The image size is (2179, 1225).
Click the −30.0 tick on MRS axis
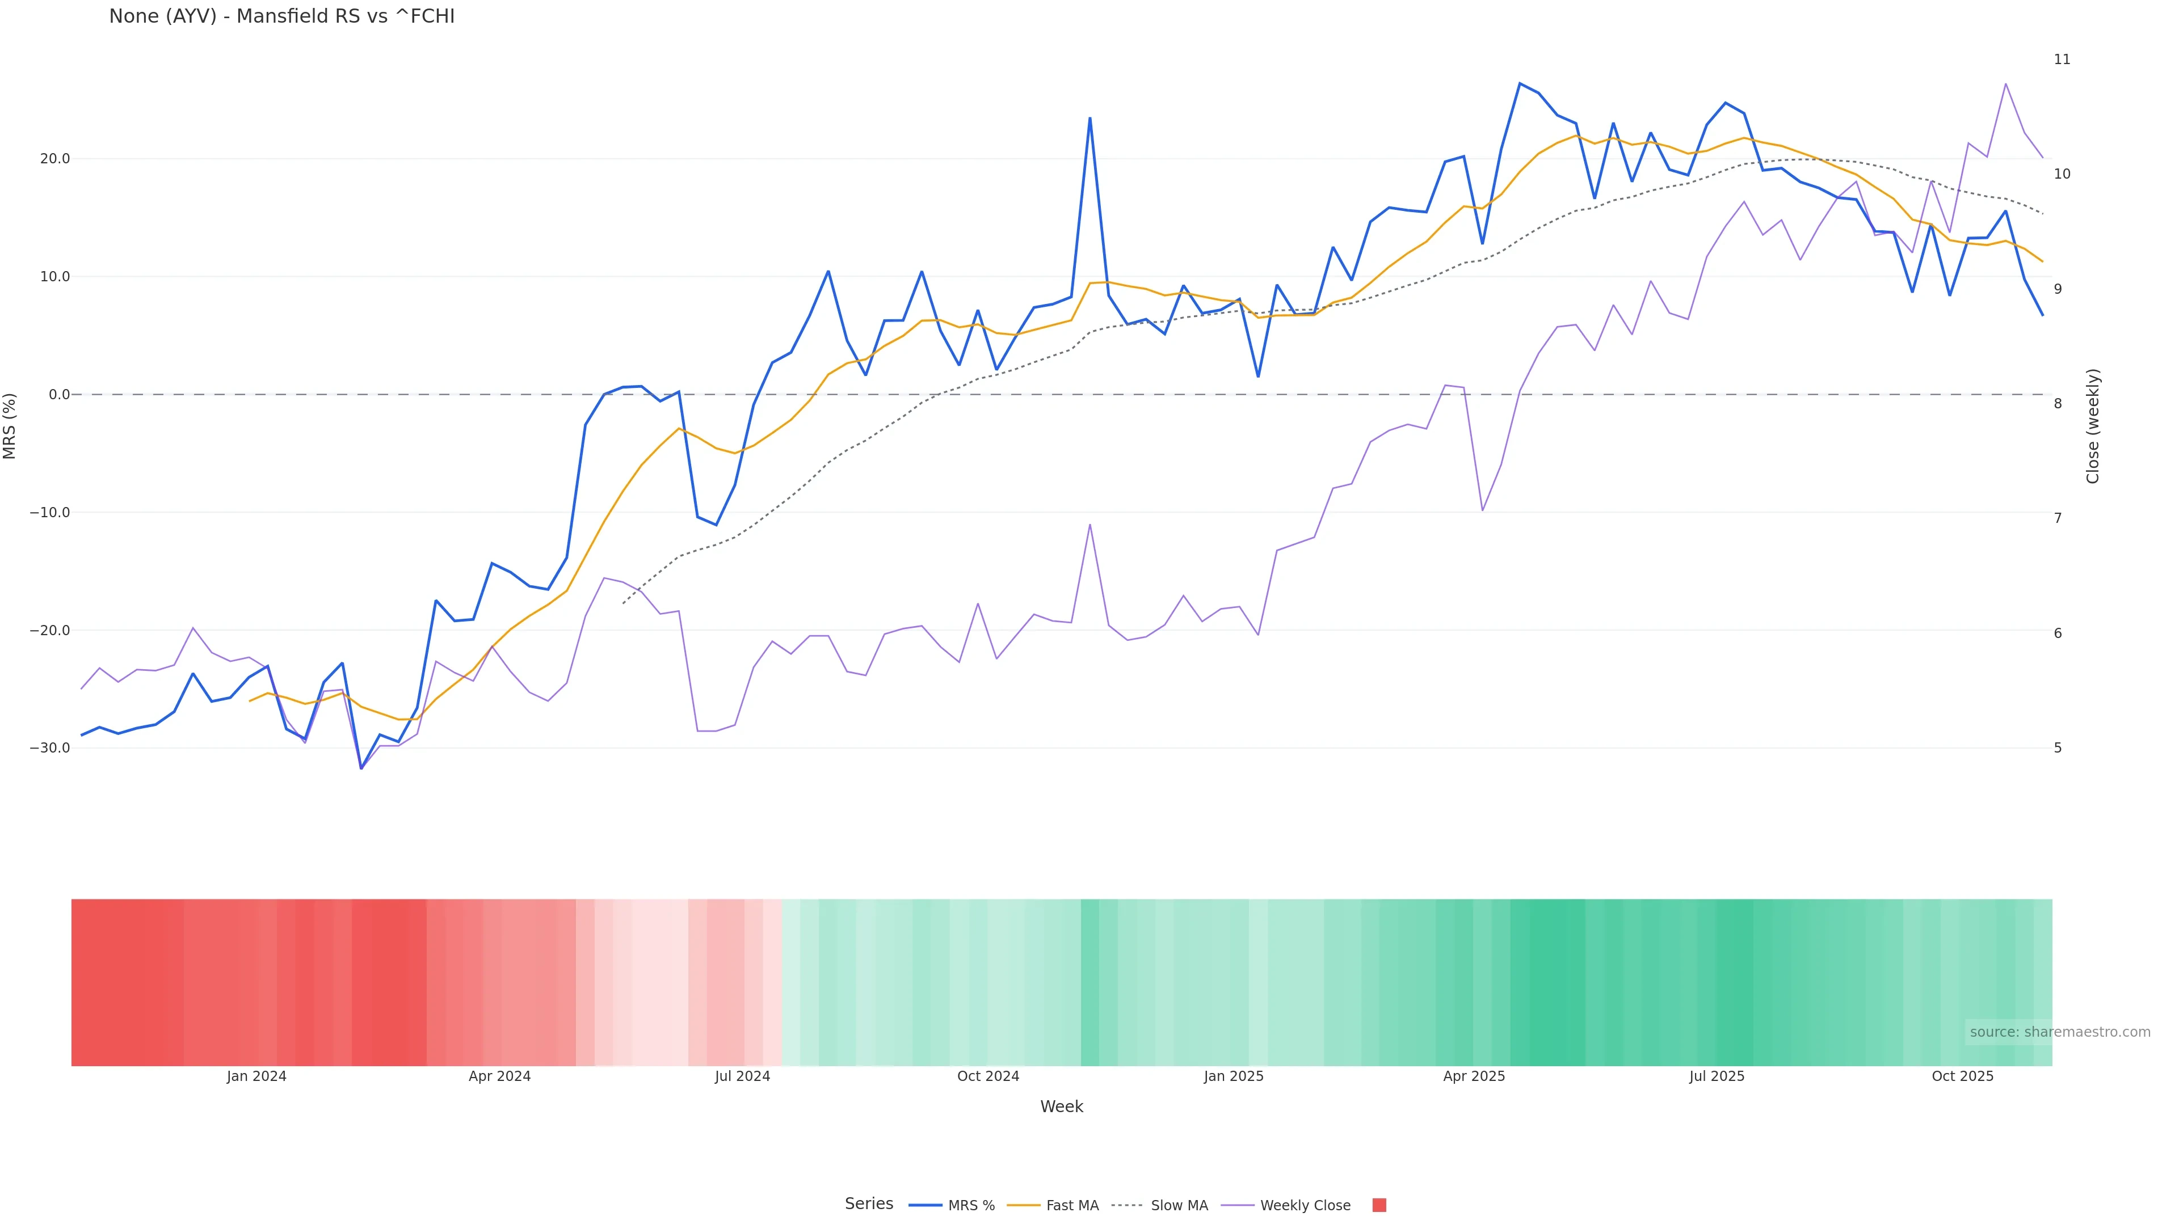click(x=50, y=748)
